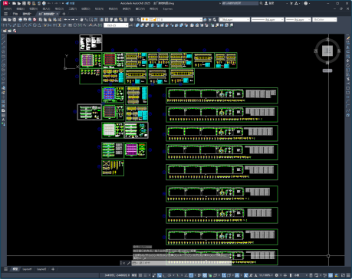Viewport: 352px width, 279px height.
Task: Open the WCS dropdown below the ViewCube
Action: pos(327,71)
